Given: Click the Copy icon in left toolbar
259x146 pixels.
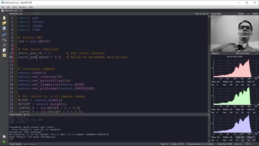Looking at the screenshot, I should tap(4, 50).
